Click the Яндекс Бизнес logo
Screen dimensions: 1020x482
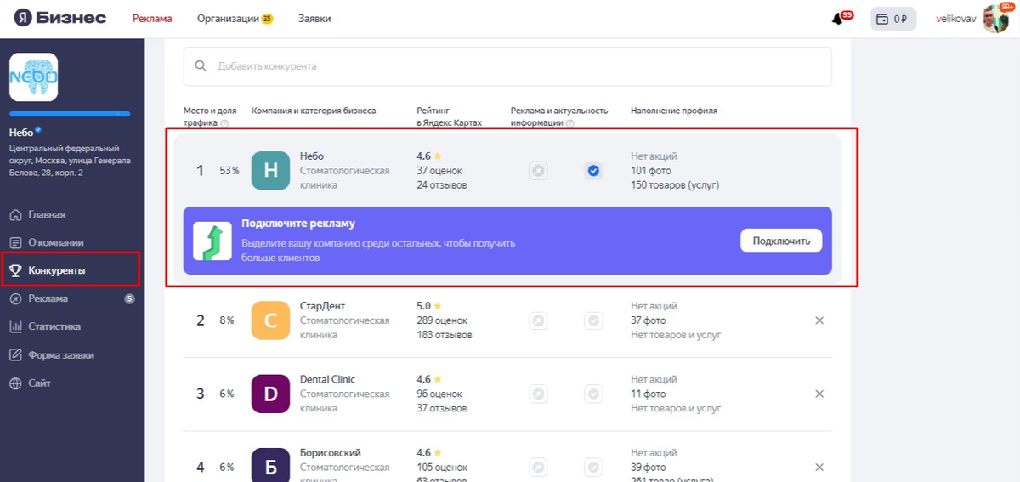pos(59,18)
